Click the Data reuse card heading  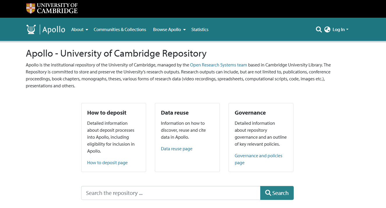click(175, 113)
